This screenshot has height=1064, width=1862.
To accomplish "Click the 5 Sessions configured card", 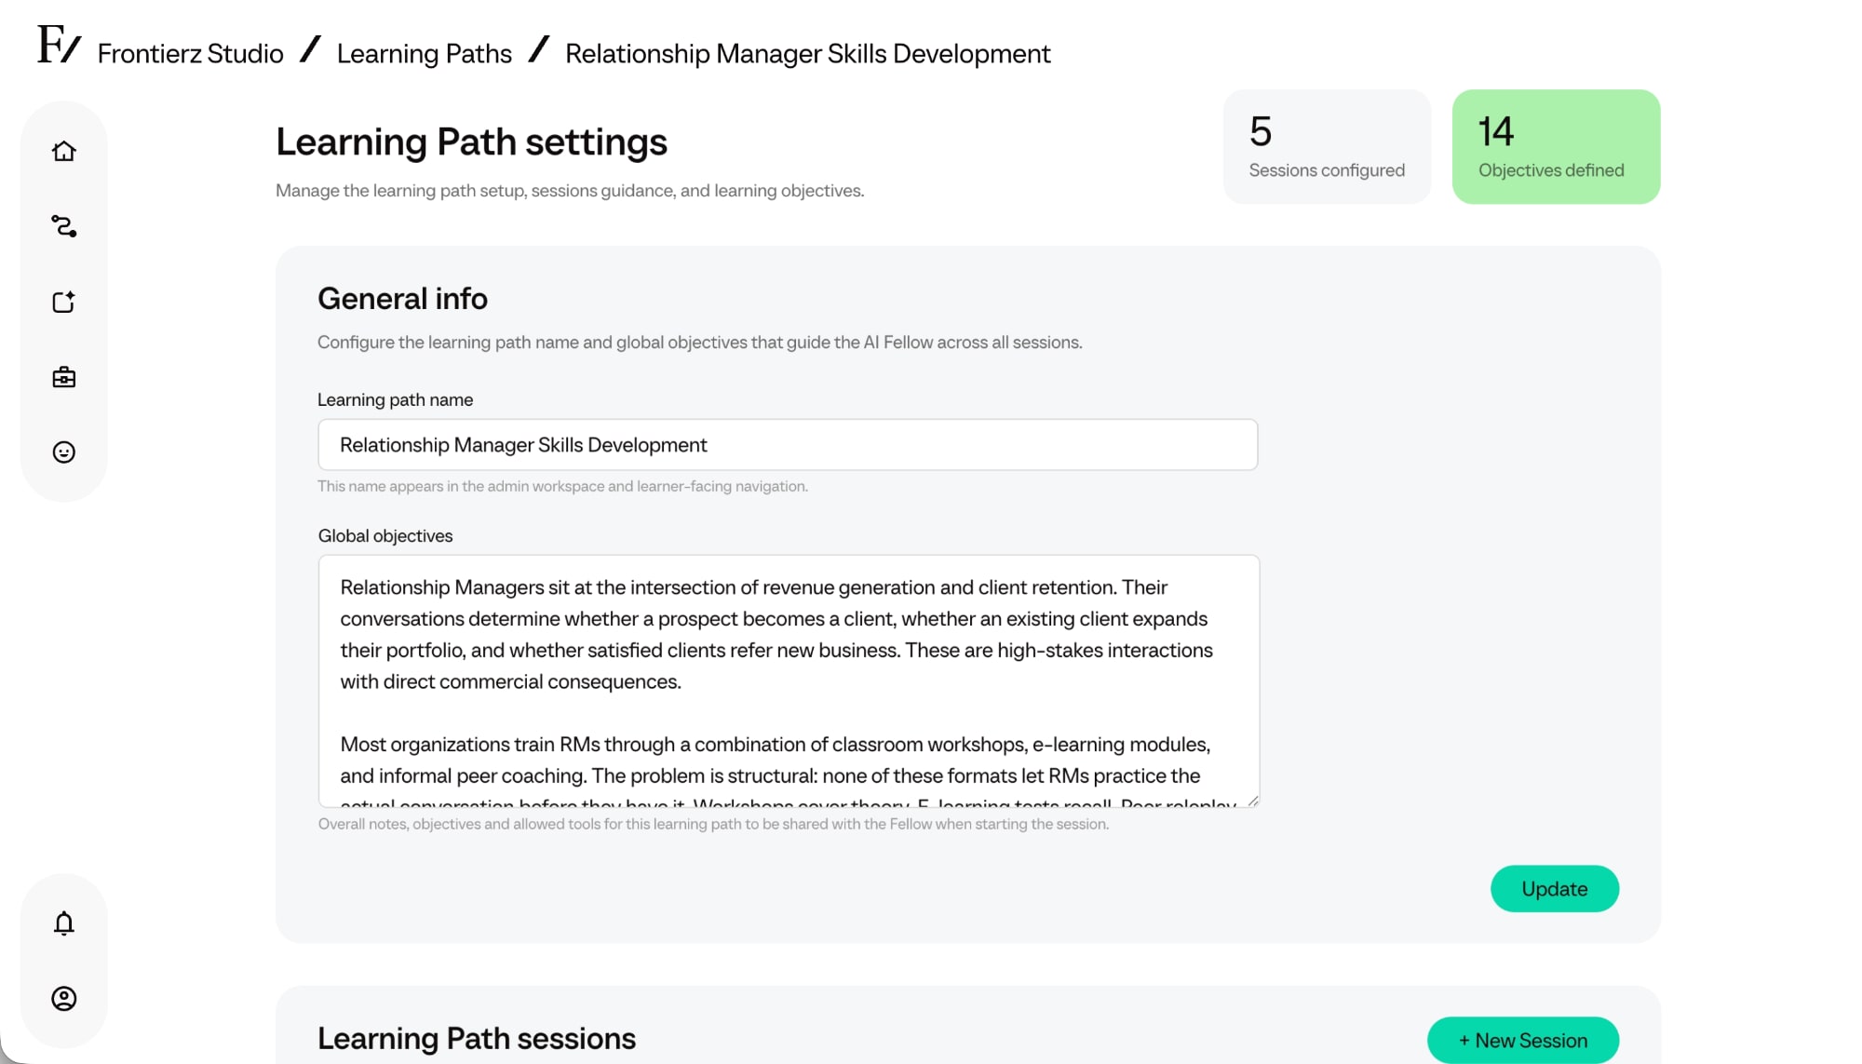I will pyautogui.click(x=1327, y=146).
